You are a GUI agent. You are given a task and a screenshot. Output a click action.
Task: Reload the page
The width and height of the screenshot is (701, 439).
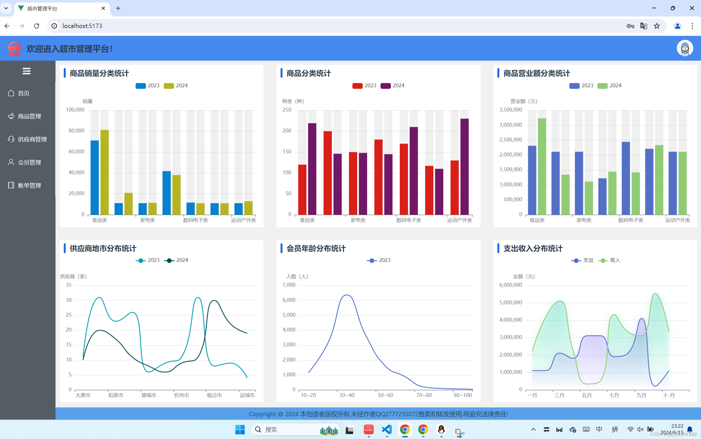click(x=37, y=26)
